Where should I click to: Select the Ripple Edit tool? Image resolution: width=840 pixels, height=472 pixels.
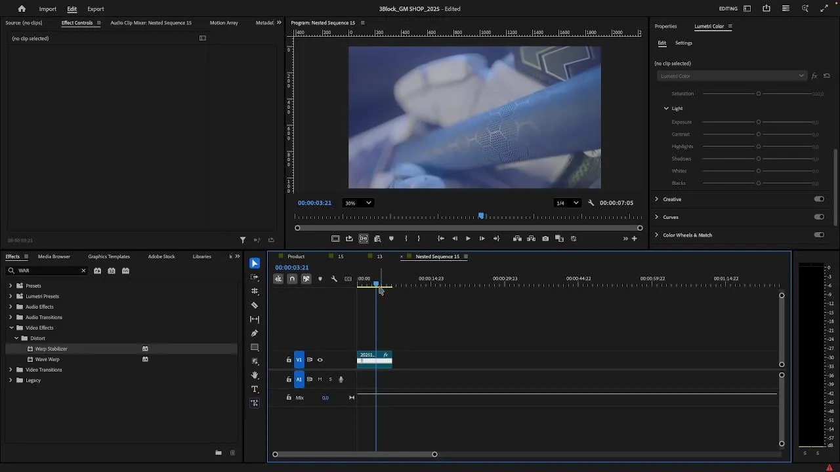click(255, 291)
